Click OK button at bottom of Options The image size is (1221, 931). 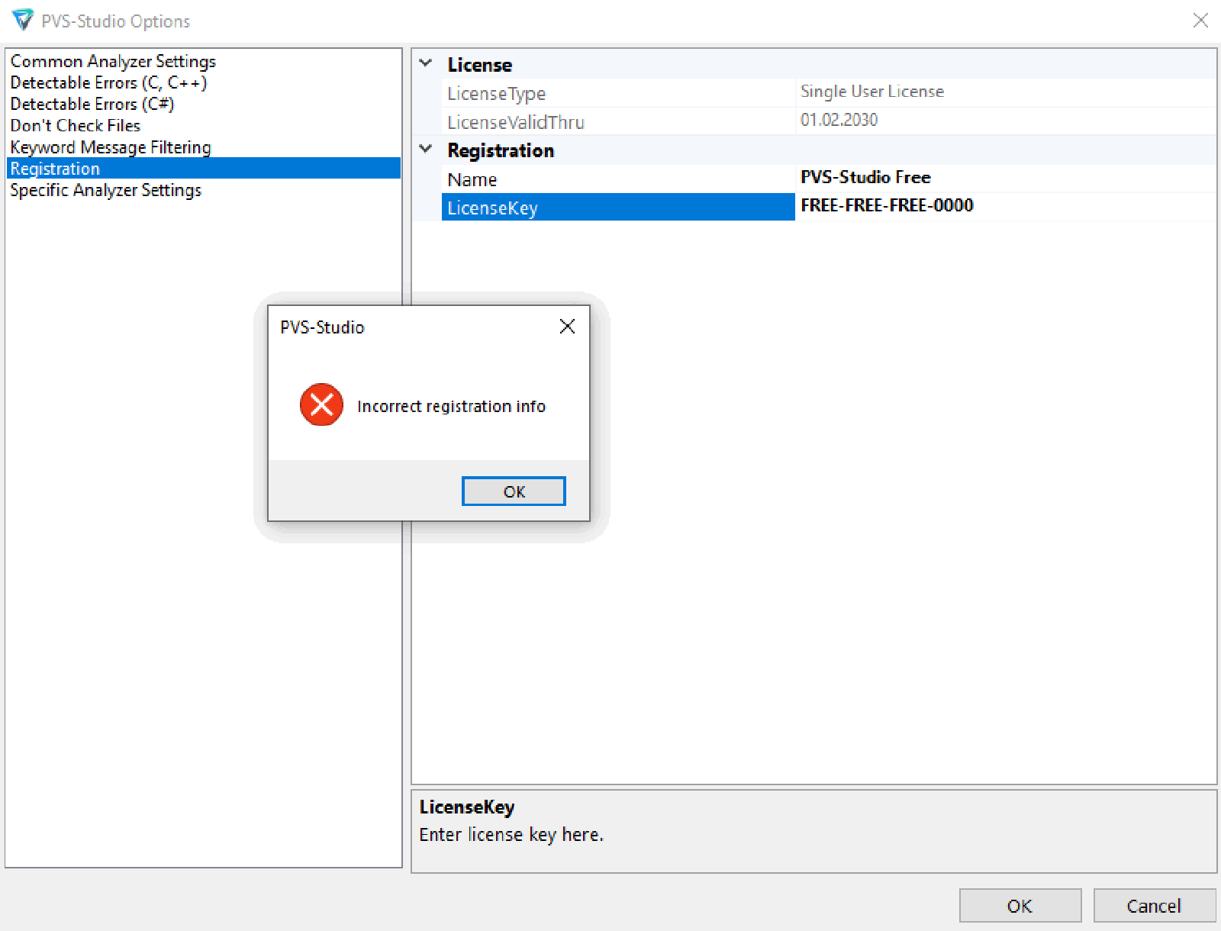click(x=1020, y=906)
